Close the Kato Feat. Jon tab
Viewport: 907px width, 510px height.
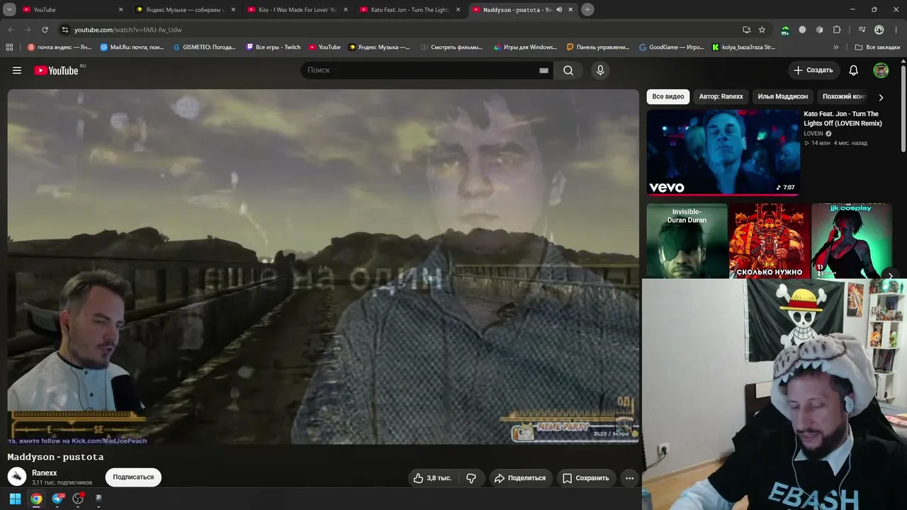click(458, 9)
